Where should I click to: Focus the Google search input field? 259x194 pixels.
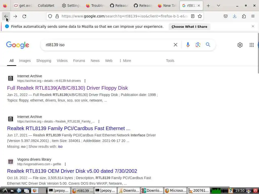107,45
